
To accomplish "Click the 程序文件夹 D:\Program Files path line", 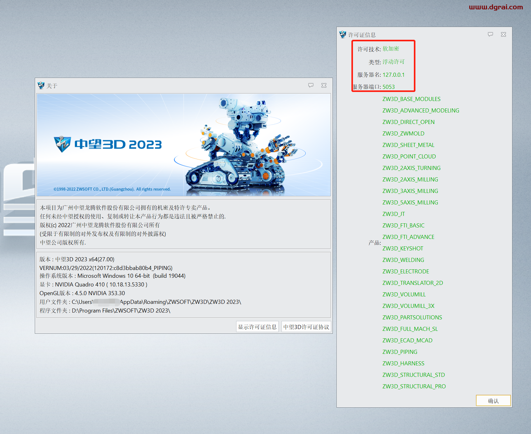I will [105, 311].
